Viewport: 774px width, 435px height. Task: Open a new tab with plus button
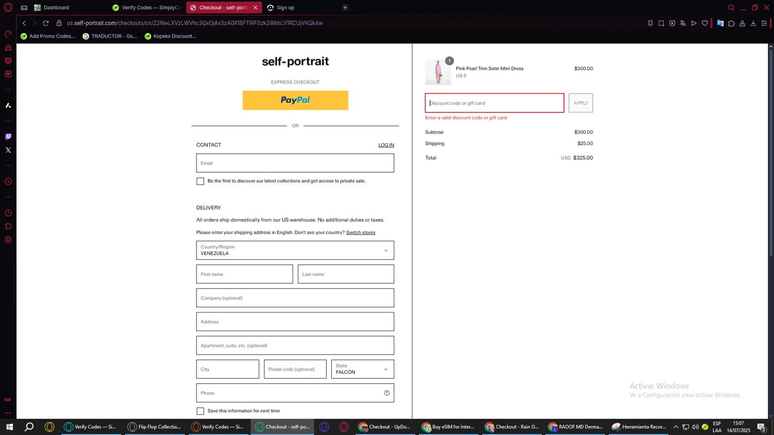(345, 7)
